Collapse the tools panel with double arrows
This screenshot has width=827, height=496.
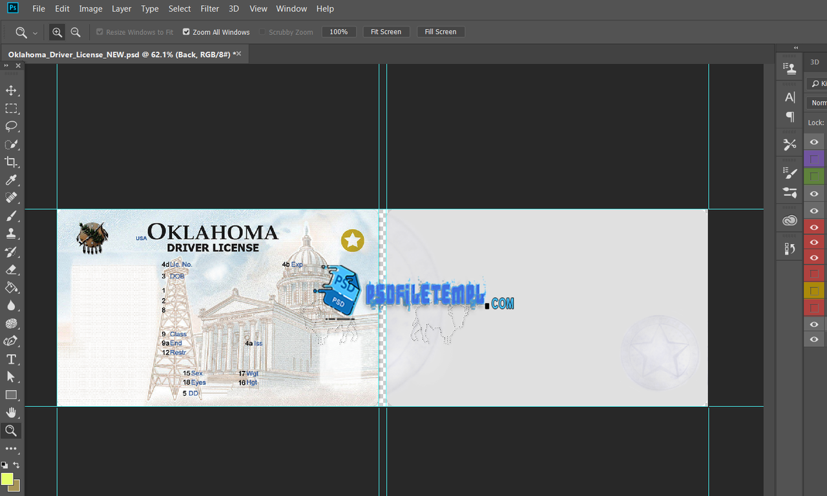tap(7, 65)
